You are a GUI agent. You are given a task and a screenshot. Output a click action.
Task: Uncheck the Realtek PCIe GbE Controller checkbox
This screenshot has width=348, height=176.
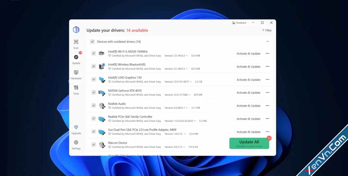point(94,119)
